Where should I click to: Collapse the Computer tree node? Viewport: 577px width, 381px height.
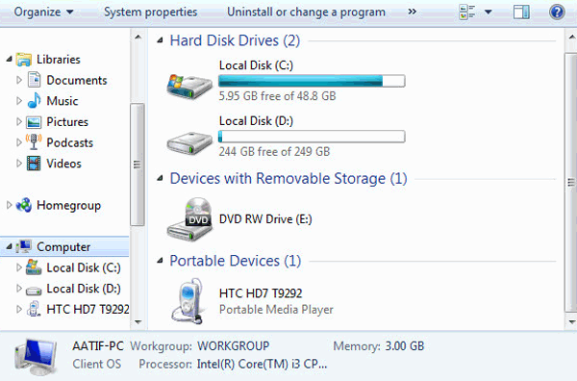[10, 246]
